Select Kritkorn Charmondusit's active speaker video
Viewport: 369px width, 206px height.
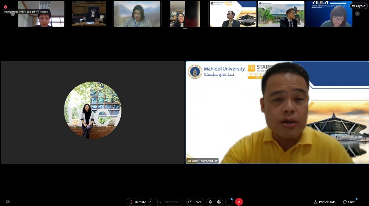coord(277,113)
